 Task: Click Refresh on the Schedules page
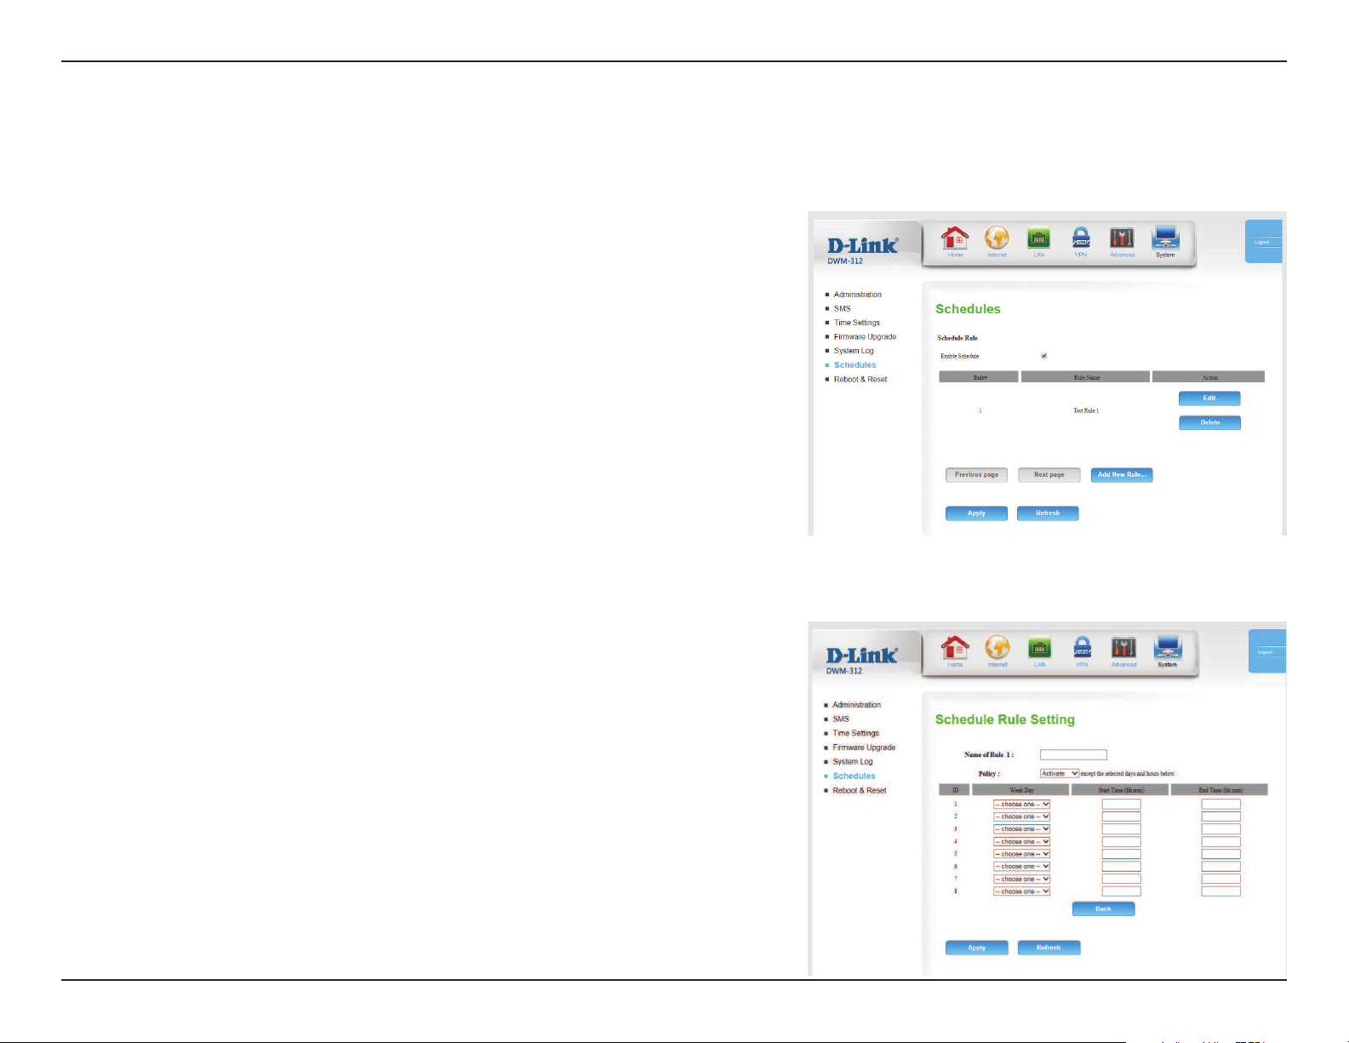1048,513
